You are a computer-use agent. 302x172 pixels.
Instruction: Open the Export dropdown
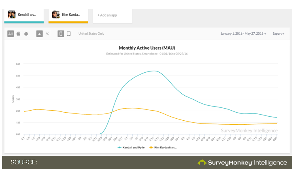pos(278,34)
